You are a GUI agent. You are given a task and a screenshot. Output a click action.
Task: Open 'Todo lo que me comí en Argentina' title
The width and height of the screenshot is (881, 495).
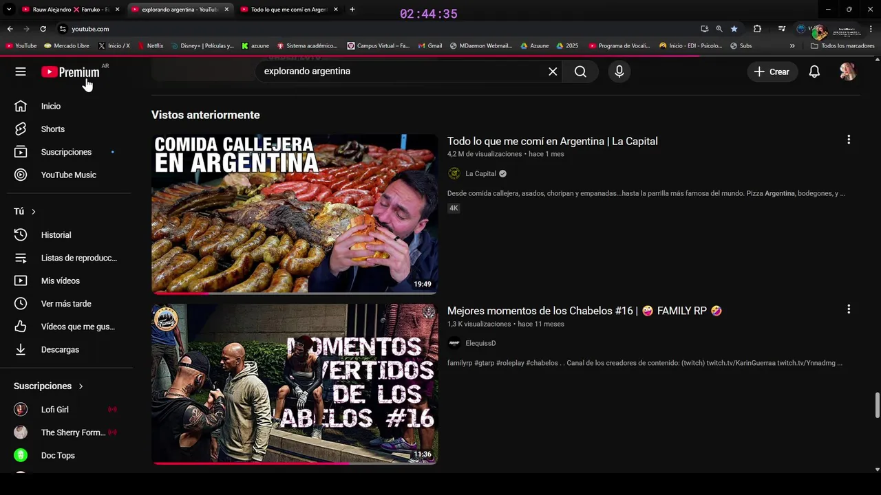[x=553, y=141]
